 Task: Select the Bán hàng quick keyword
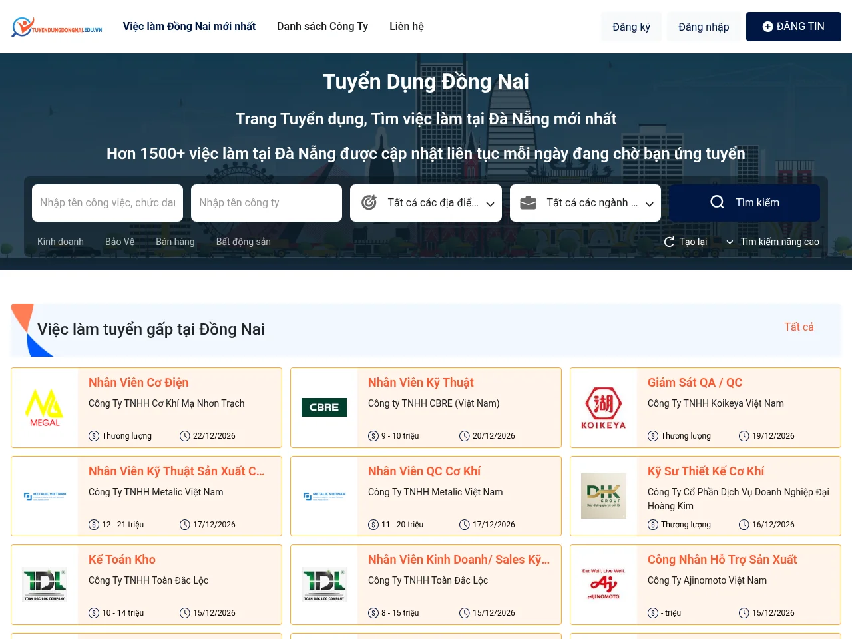click(x=175, y=242)
